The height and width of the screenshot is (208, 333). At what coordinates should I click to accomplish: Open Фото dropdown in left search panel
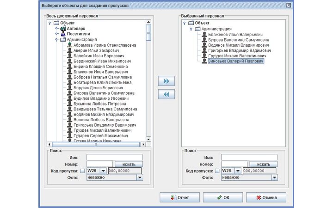pos(140,177)
